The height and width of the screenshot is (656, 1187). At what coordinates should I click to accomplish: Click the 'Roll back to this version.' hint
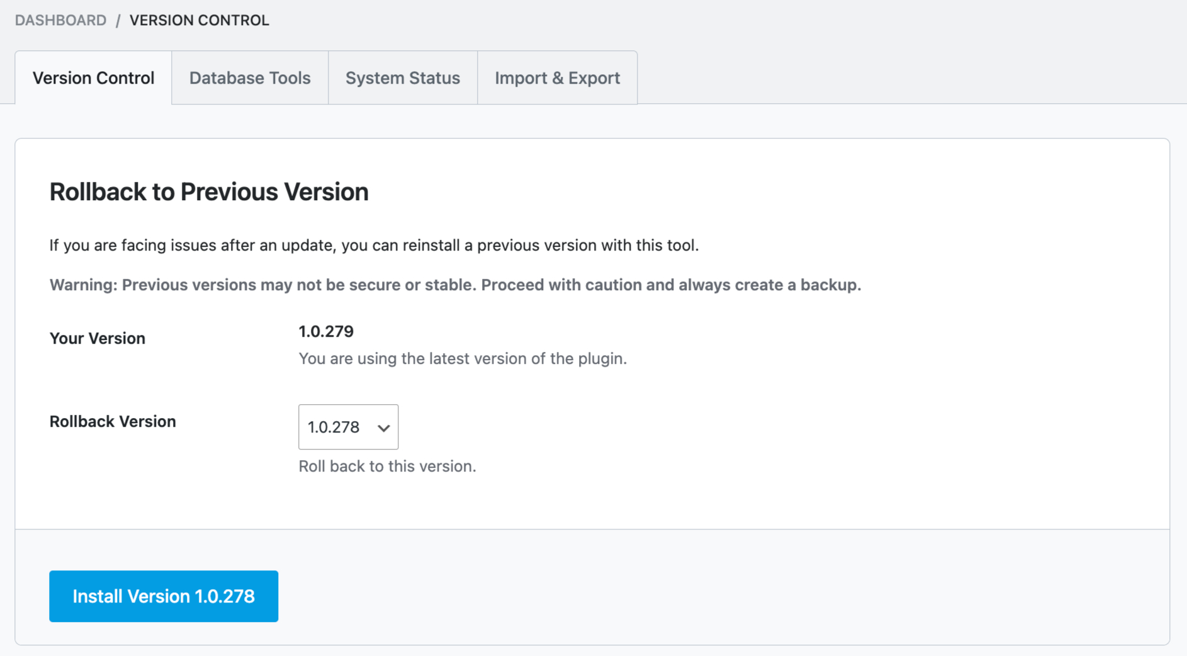click(387, 466)
